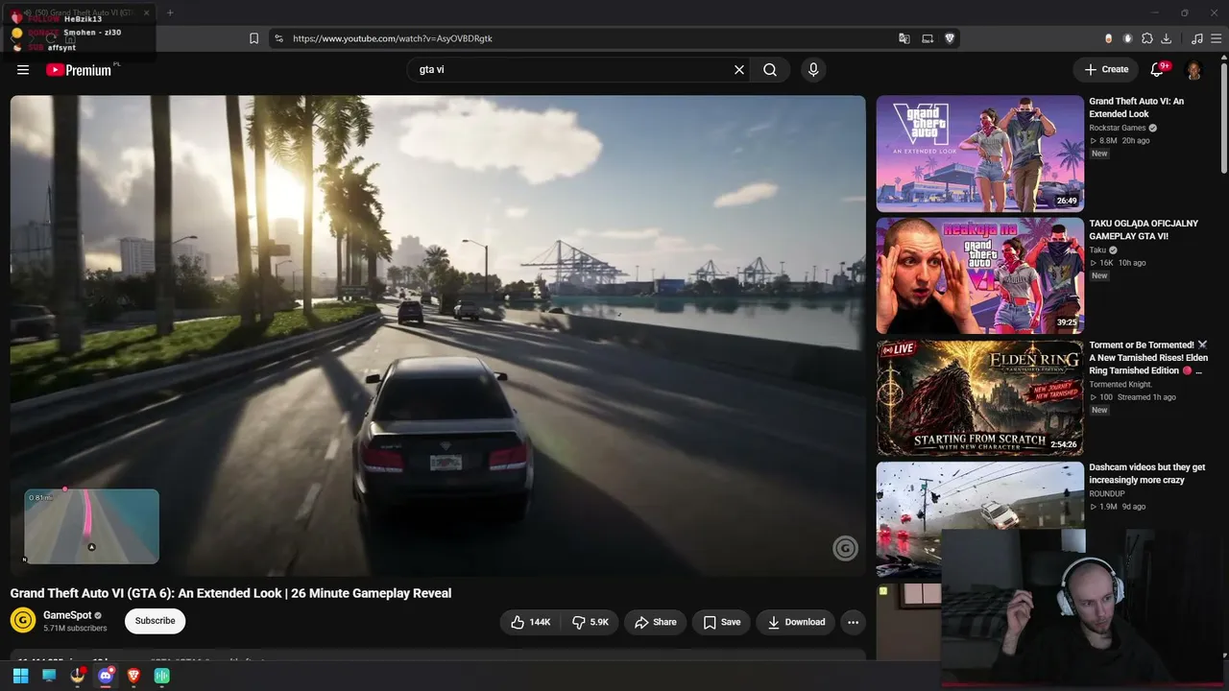
Task: Click the page vertical scrollbar
Action: click(x=1223, y=120)
